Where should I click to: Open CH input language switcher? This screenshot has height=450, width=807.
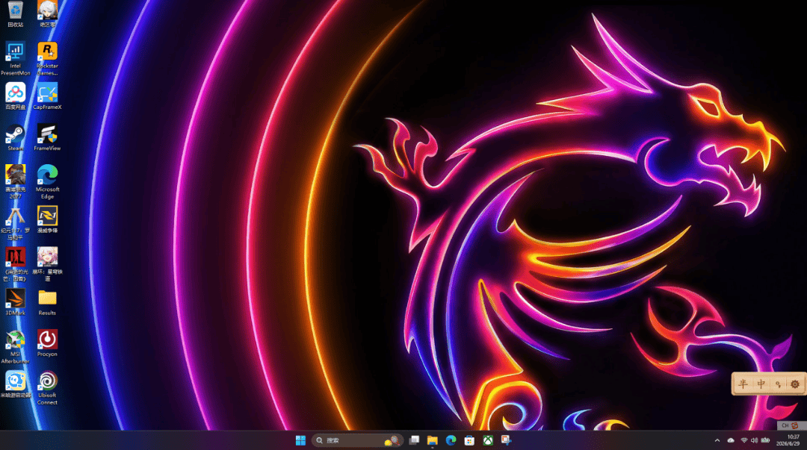[x=785, y=425]
